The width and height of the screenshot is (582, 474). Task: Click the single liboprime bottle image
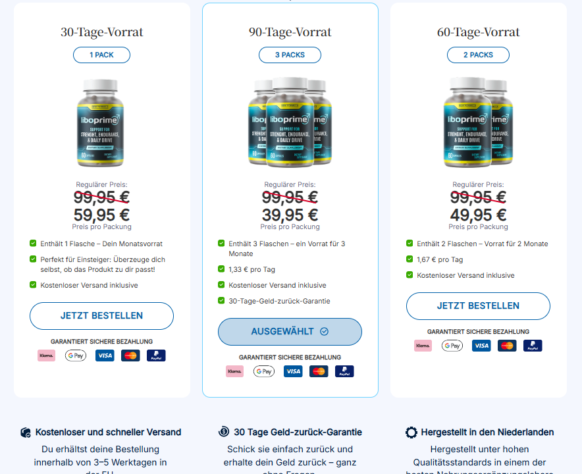[x=100, y=123]
